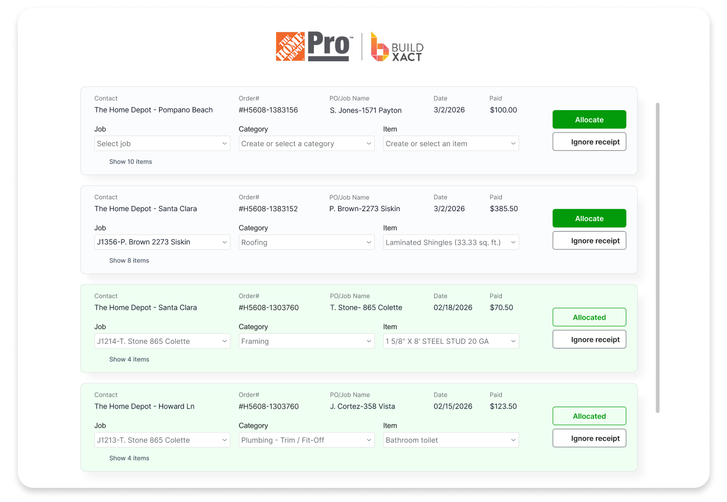
Task: Open the J1356-P. Brown 2273 Siskin job dropdown
Action: click(x=162, y=242)
